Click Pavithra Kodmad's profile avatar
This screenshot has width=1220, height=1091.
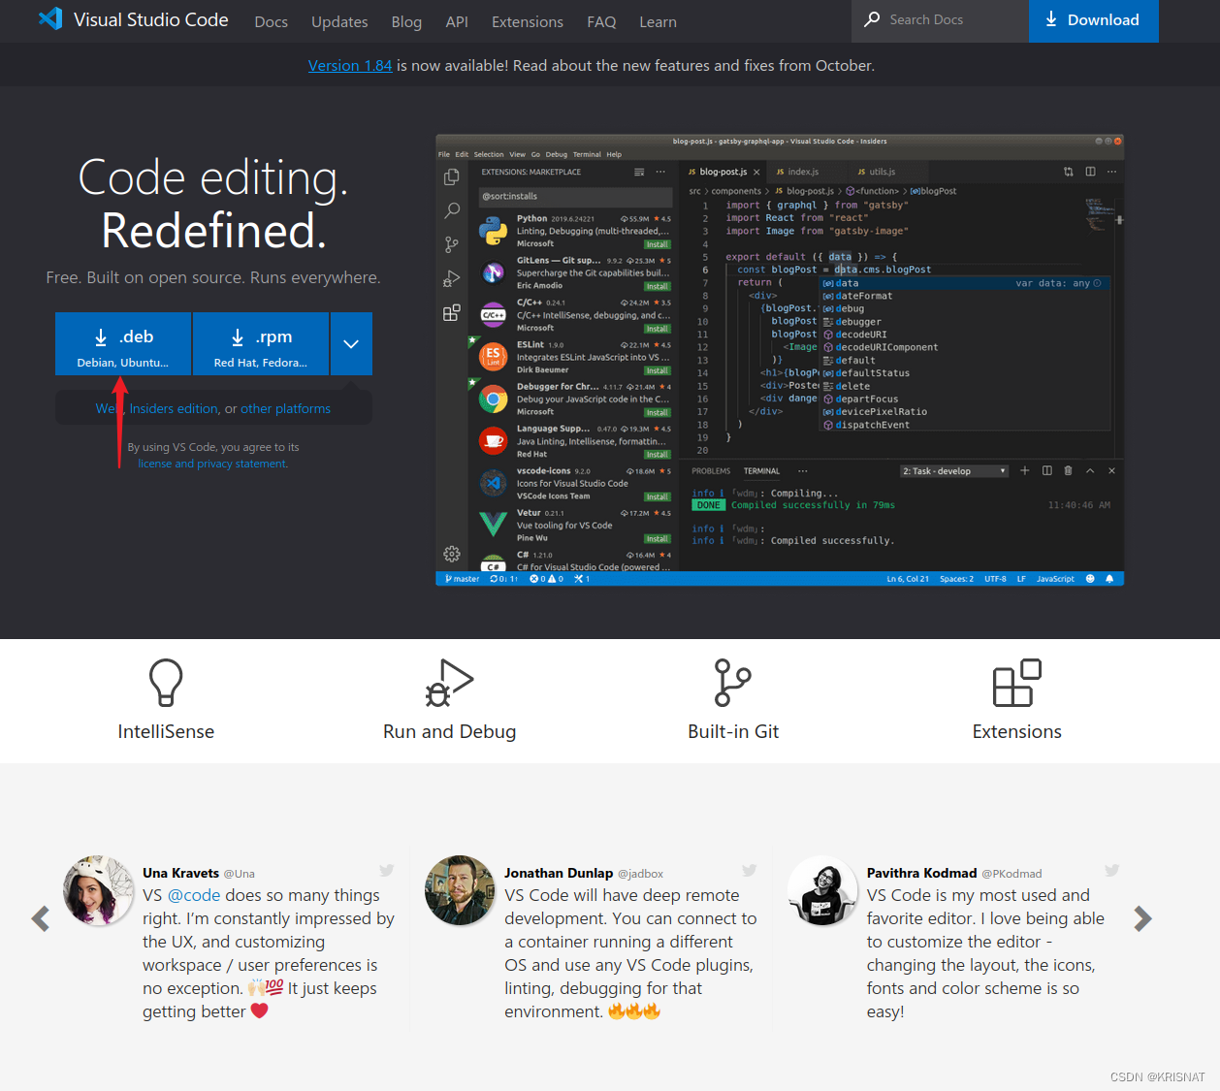(x=822, y=890)
